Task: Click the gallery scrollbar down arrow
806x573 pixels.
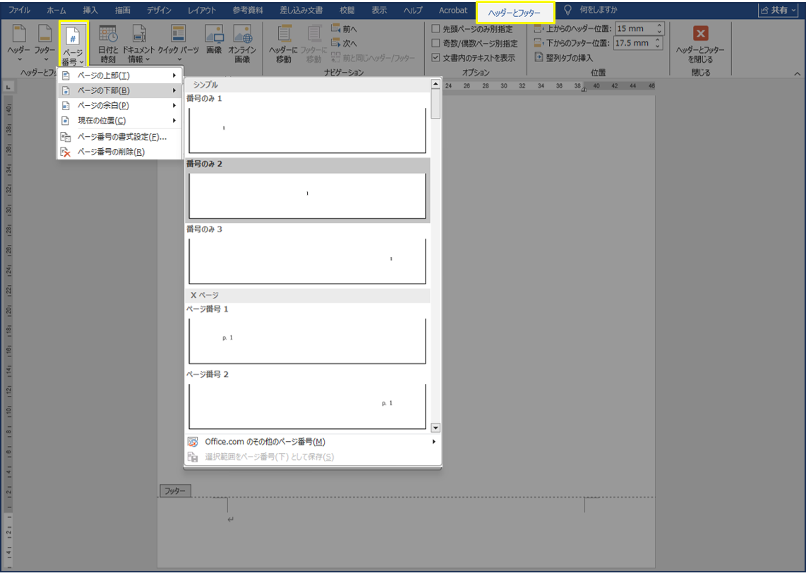Action: coord(435,428)
